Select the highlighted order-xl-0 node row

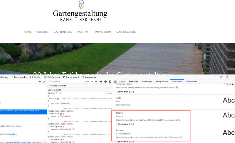coord(23,112)
